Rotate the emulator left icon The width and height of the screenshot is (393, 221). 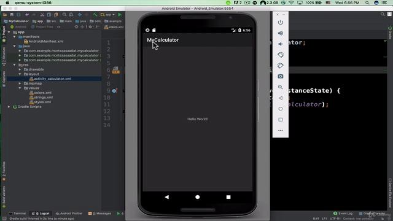tap(281, 55)
